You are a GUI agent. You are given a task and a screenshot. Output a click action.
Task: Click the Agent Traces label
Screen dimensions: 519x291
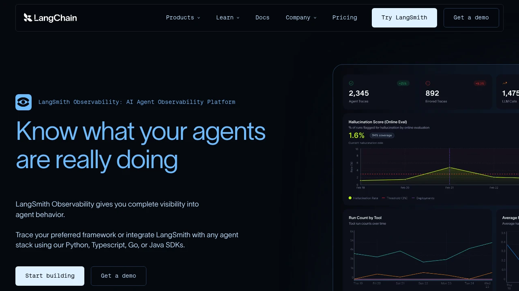click(x=358, y=101)
